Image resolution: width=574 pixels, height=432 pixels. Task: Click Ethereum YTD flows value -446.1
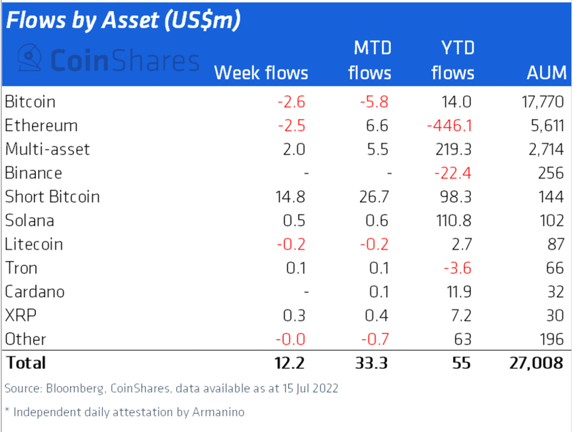(x=449, y=126)
